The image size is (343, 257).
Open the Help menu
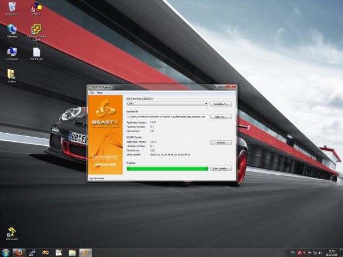[100, 92]
